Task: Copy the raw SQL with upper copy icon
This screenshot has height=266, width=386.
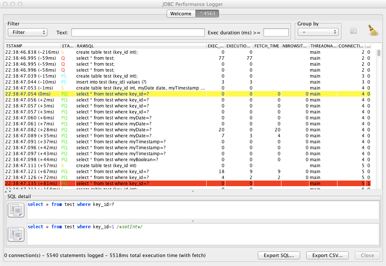Action: pos(16,210)
